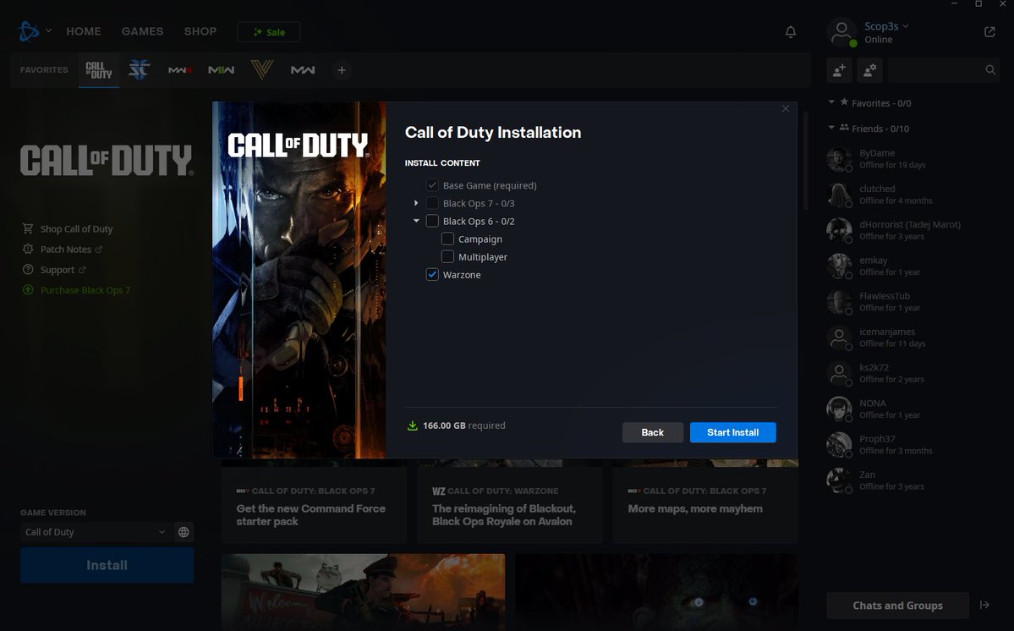The width and height of the screenshot is (1014, 631).
Task: Open Chats and Groups
Action: [x=897, y=605]
